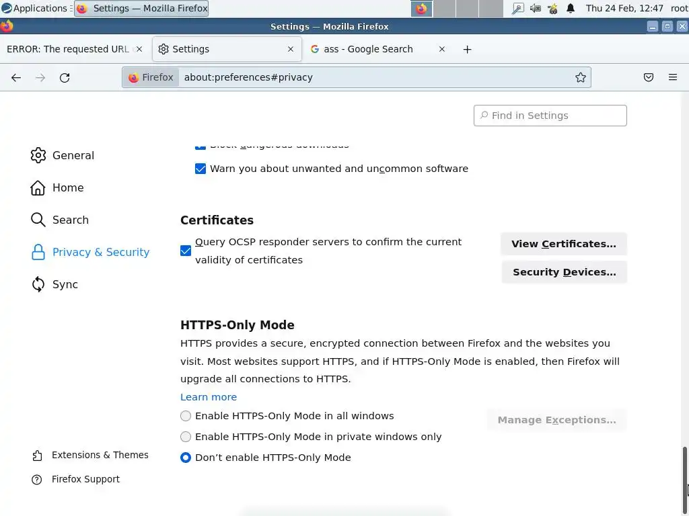This screenshot has width=689, height=516.
Task: Bookmark this page with the star icon
Action: tap(581, 77)
